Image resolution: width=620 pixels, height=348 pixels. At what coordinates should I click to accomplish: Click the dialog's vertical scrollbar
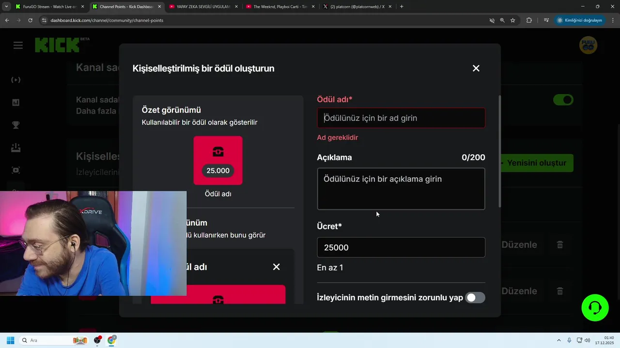click(x=500, y=151)
